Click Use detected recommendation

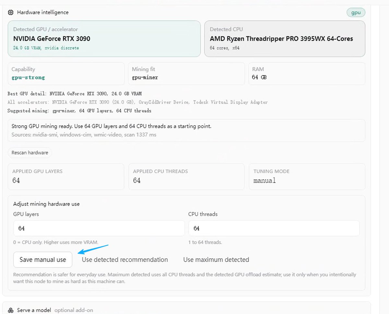(125, 260)
